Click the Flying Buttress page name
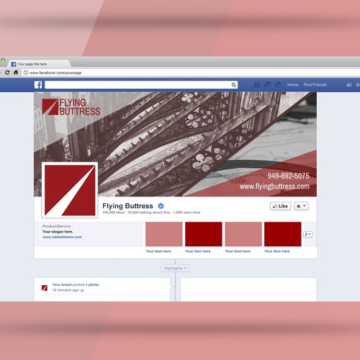The height and width of the screenshot is (360, 360). click(127, 206)
